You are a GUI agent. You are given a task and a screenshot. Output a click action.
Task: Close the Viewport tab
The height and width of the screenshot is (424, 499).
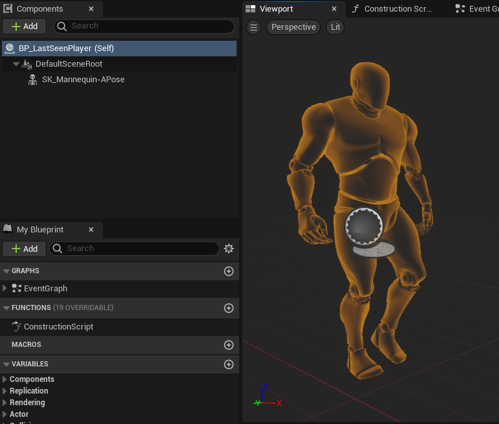pyautogui.click(x=334, y=9)
